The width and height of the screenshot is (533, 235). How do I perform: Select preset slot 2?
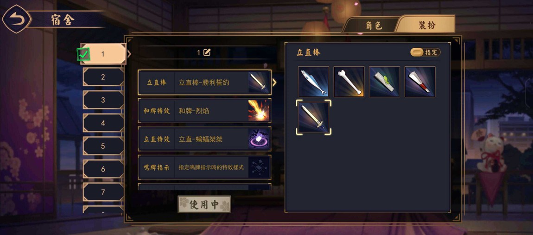coord(103,77)
